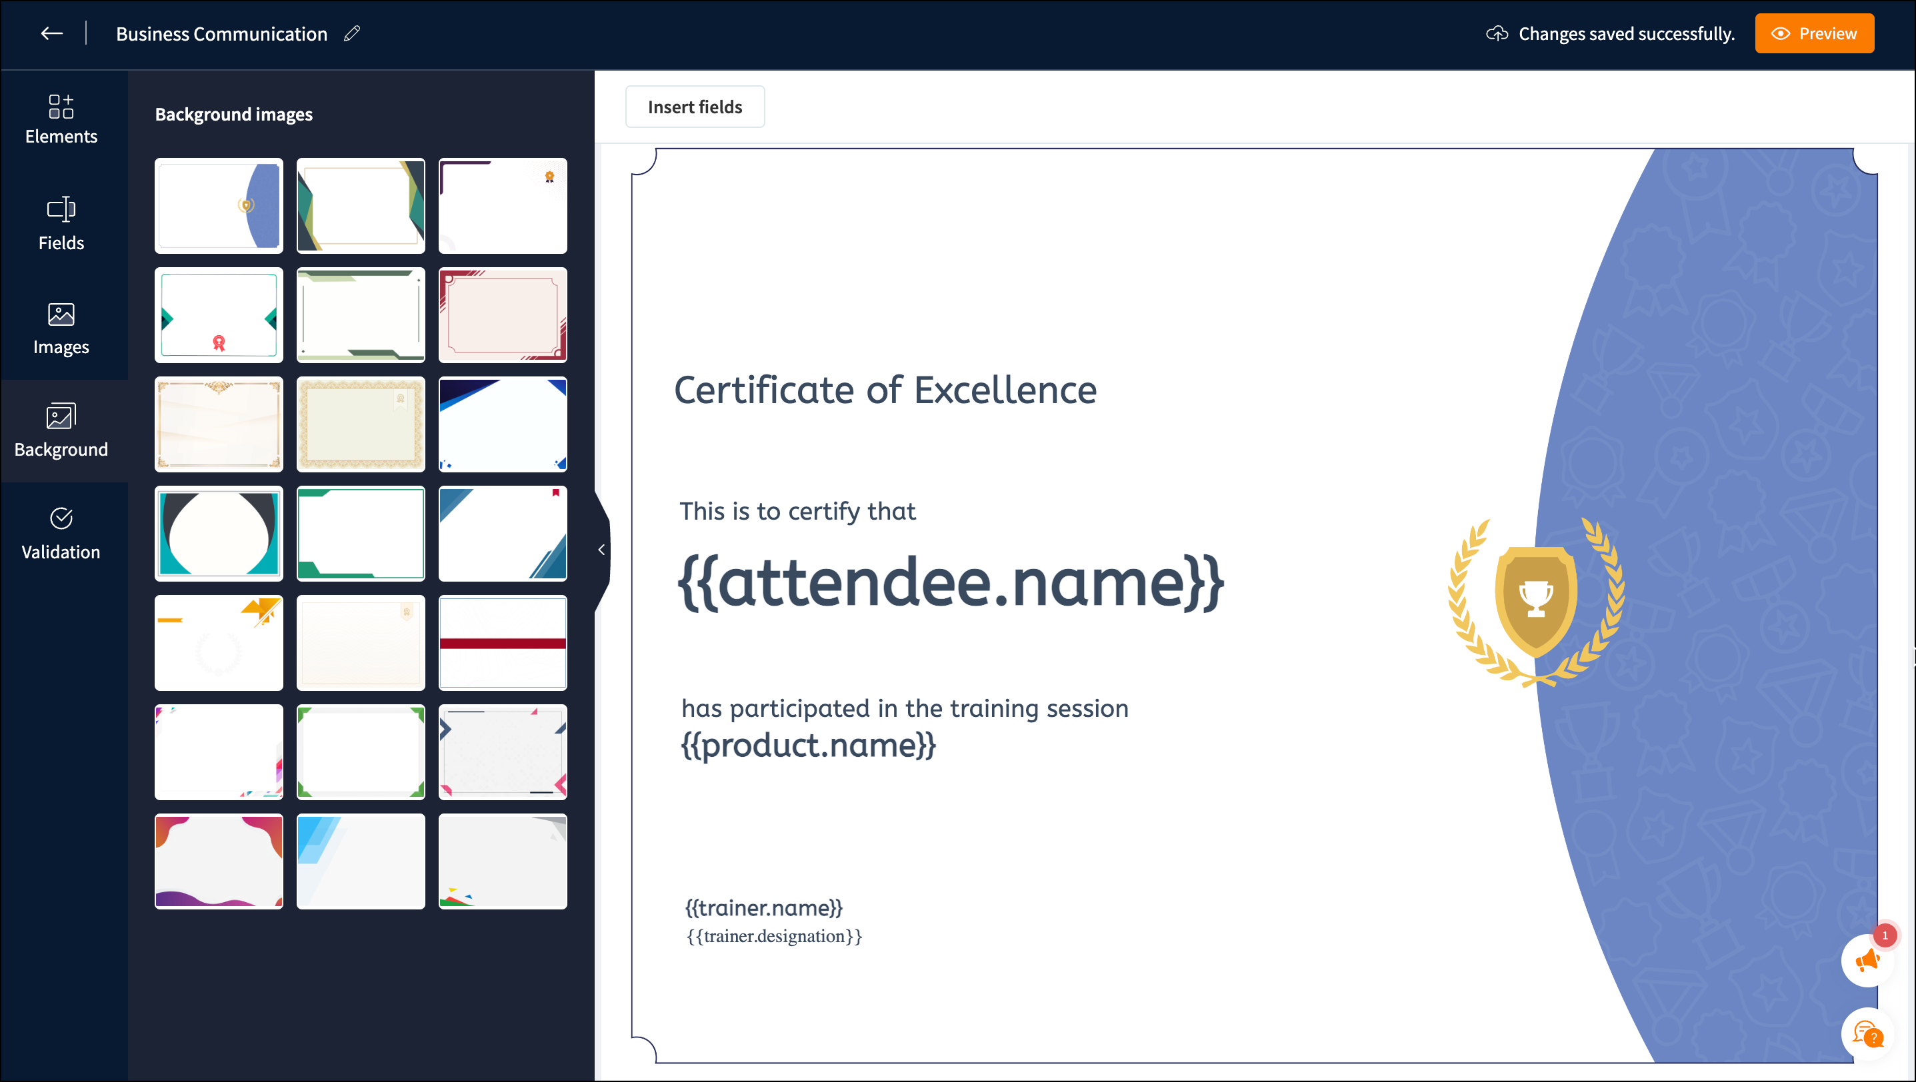Select the Background sidebar tab
The height and width of the screenshot is (1082, 1916).
click(61, 431)
